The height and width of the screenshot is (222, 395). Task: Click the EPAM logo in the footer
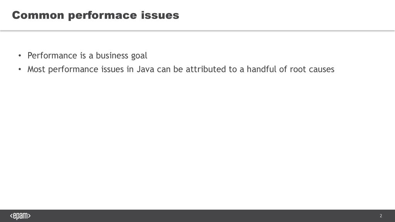tap(20, 216)
